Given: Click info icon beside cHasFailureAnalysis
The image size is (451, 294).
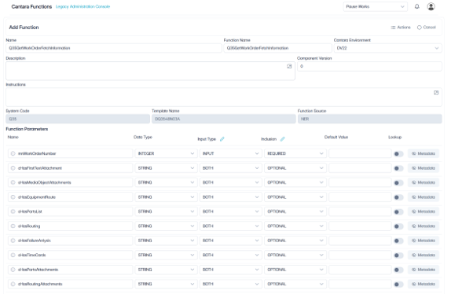Looking at the screenshot, I should 13,241.
